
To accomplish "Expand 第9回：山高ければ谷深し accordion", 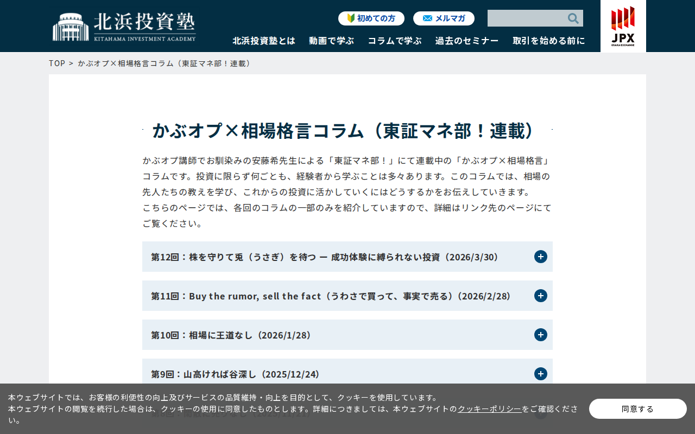I will click(x=347, y=374).
